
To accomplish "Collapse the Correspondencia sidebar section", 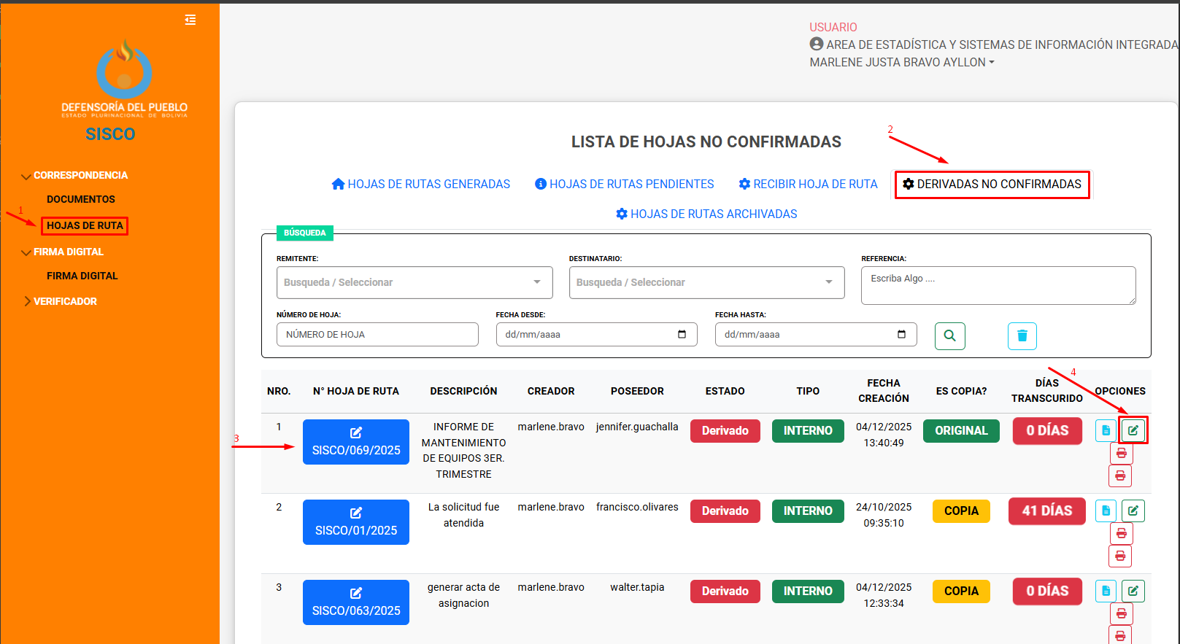I will (x=80, y=176).
